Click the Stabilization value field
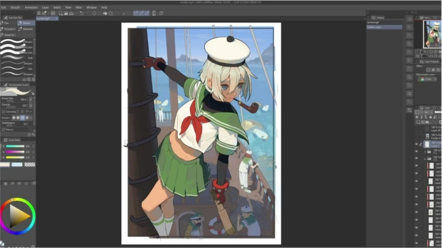The width and height of the screenshot is (442, 248). click(x=25, y=124)
